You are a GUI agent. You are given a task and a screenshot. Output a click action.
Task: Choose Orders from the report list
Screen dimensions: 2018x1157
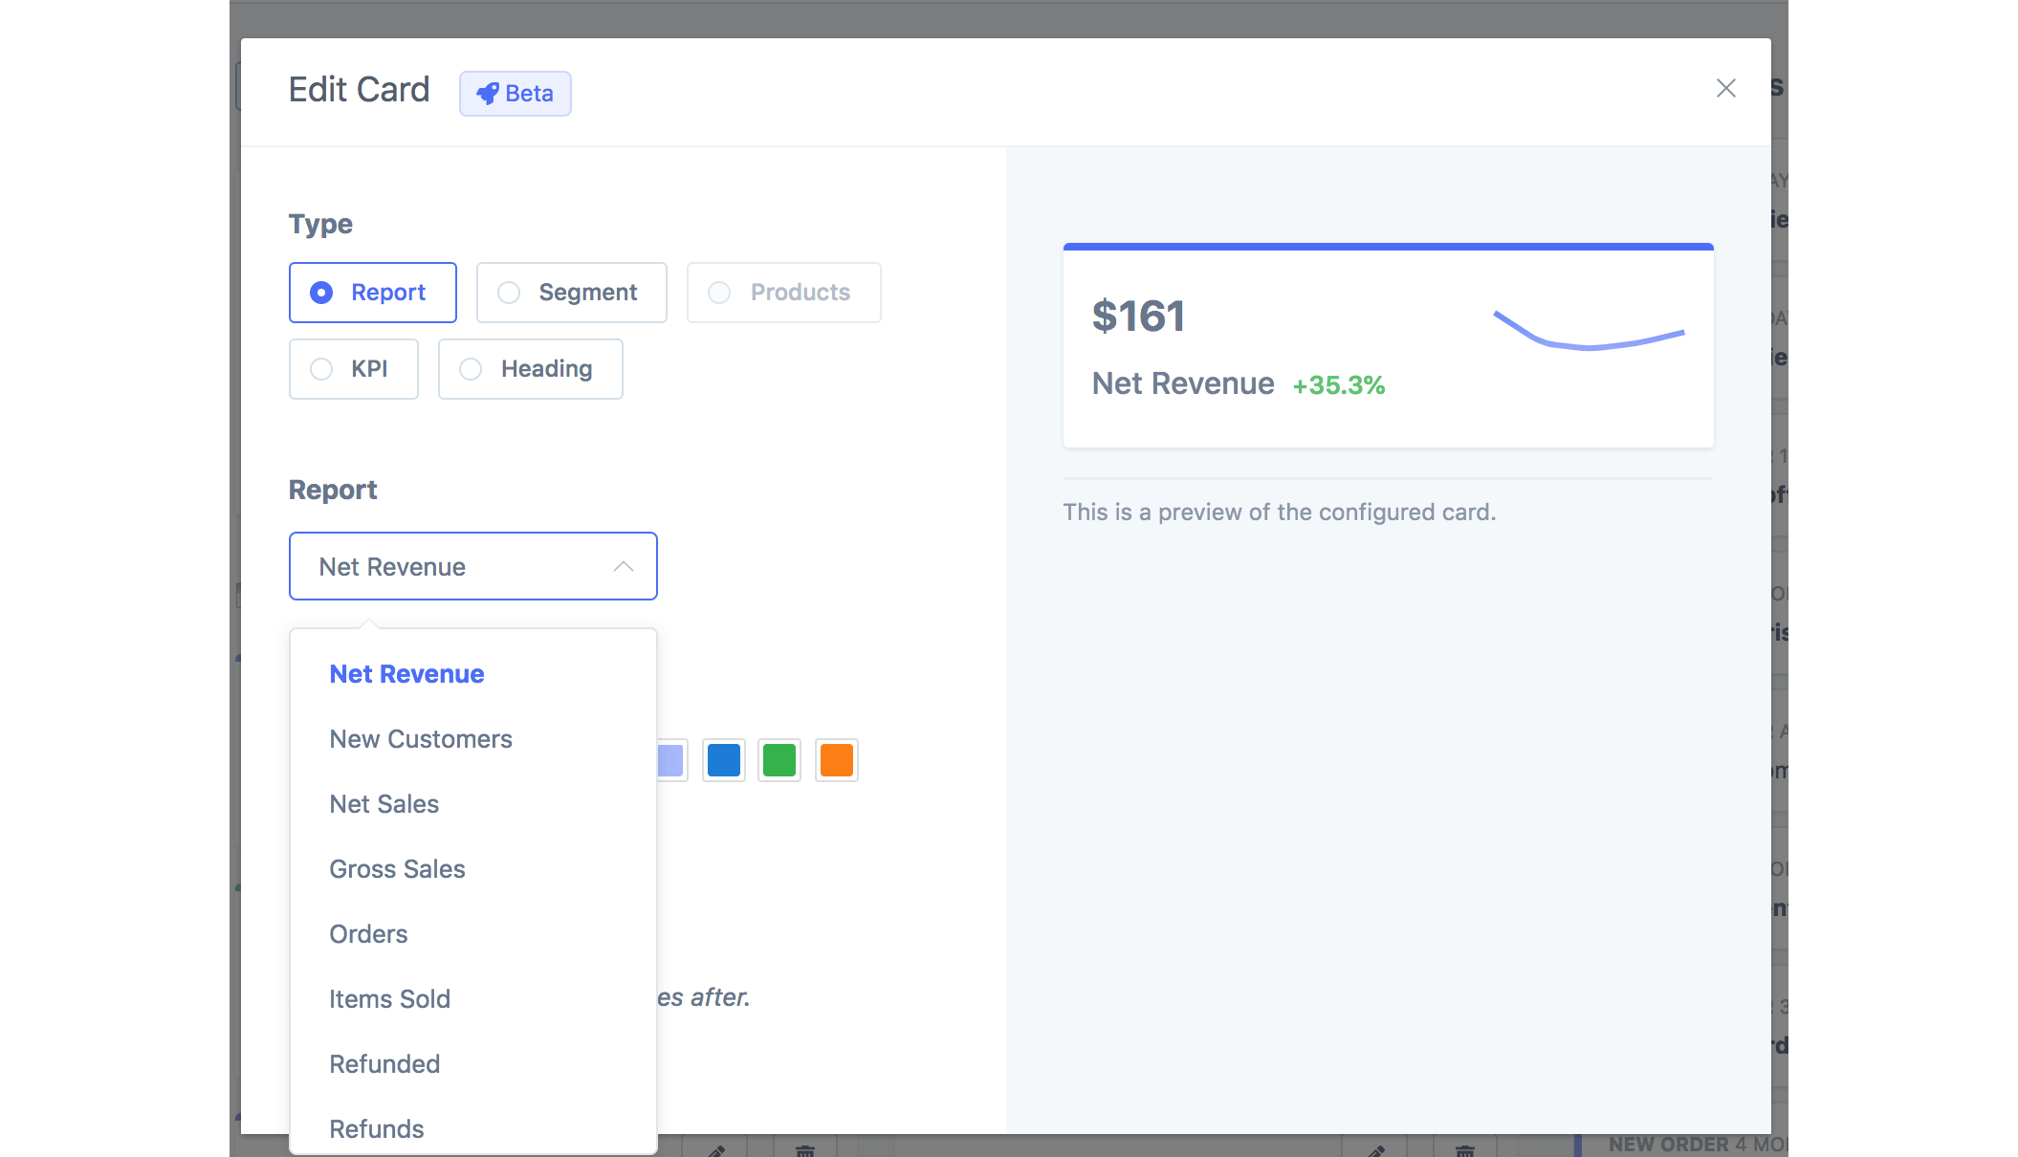coord(368,934)
